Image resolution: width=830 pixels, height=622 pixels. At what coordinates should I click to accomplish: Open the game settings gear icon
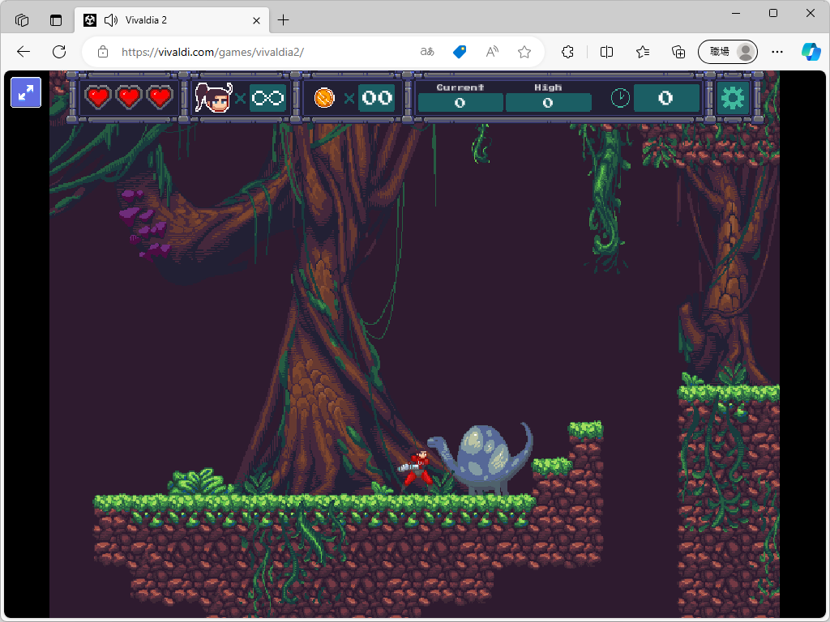pyautogui.click(x=732, y=96)
